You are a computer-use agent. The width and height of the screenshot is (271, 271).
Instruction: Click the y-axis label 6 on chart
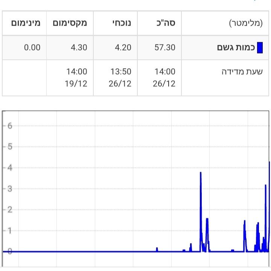10,126
